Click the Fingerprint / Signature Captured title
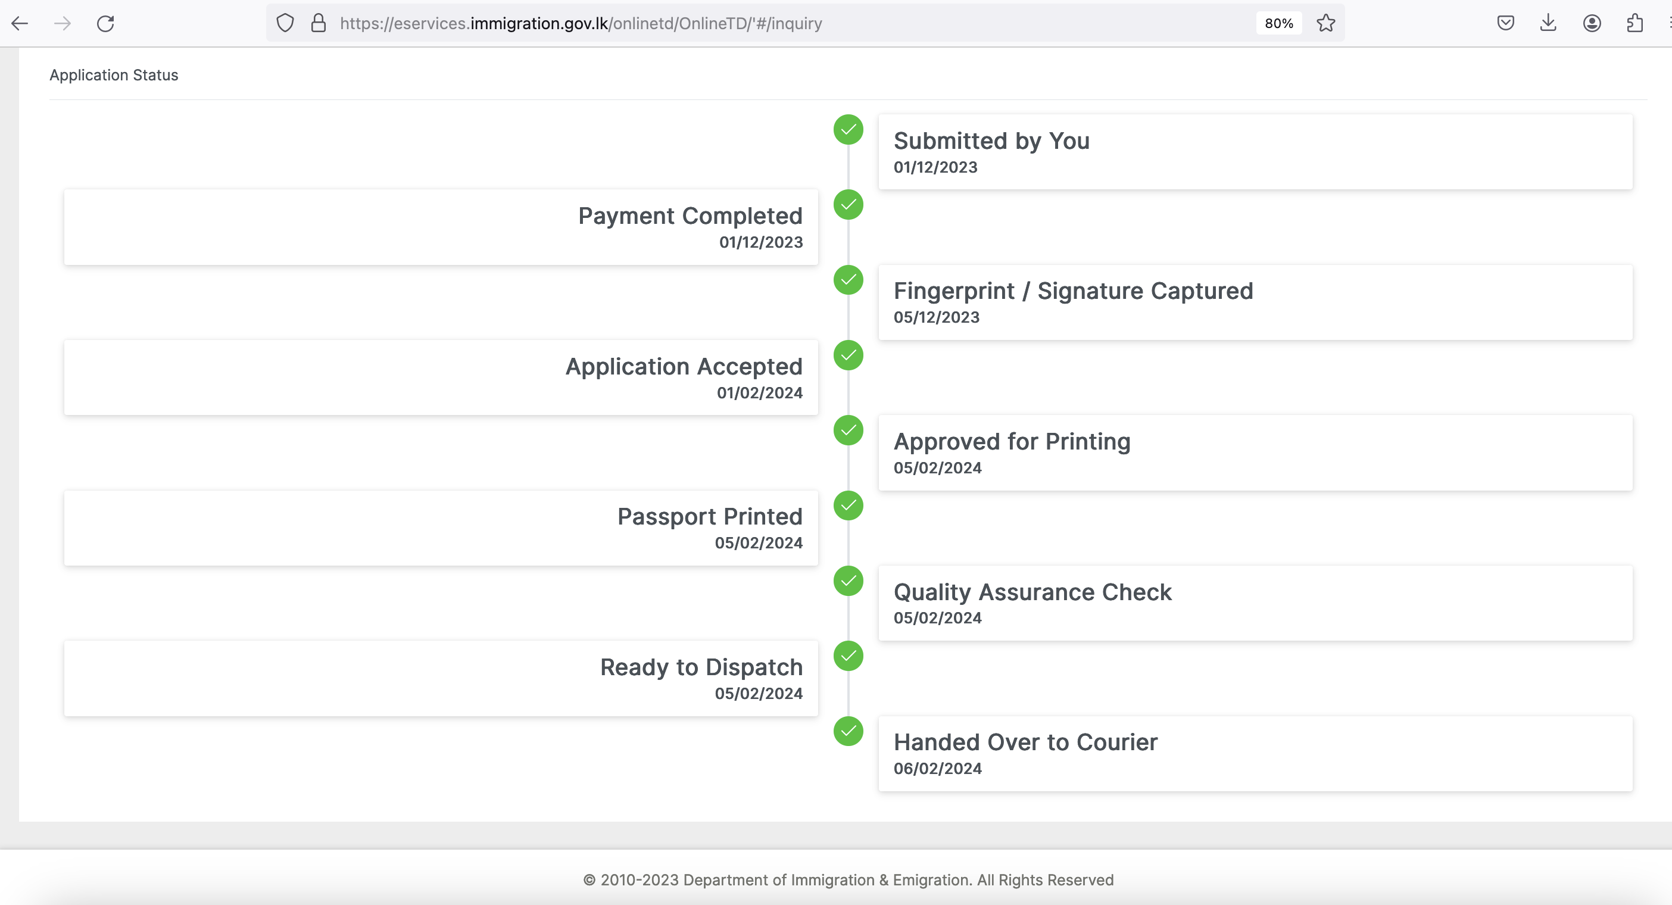 [1073, 291]
